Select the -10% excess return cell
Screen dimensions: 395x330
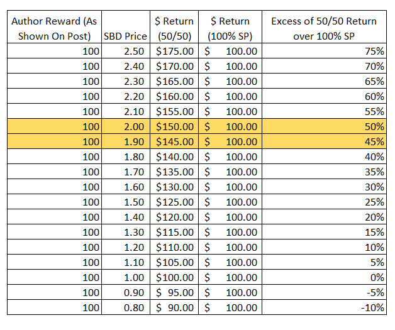(324, 307)
